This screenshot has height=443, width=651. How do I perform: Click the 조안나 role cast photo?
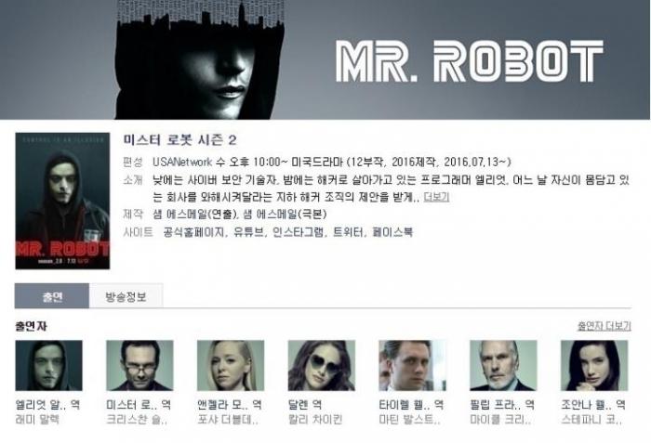click(x=594, y=365)
